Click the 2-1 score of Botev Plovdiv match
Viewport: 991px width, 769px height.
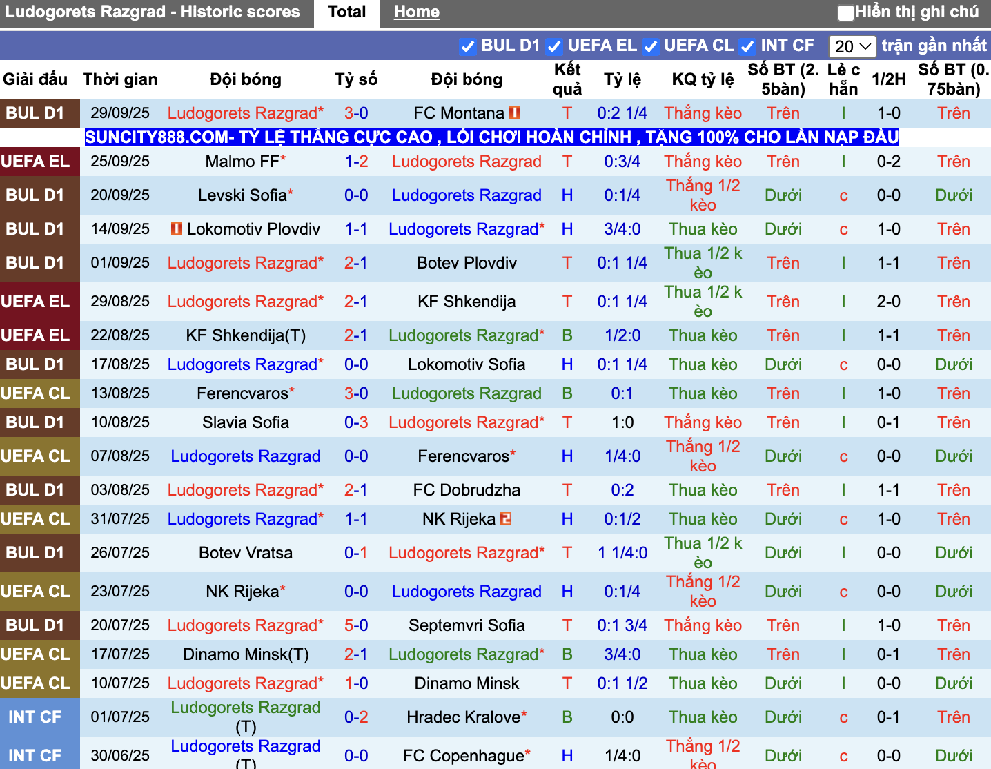[356, 262]
